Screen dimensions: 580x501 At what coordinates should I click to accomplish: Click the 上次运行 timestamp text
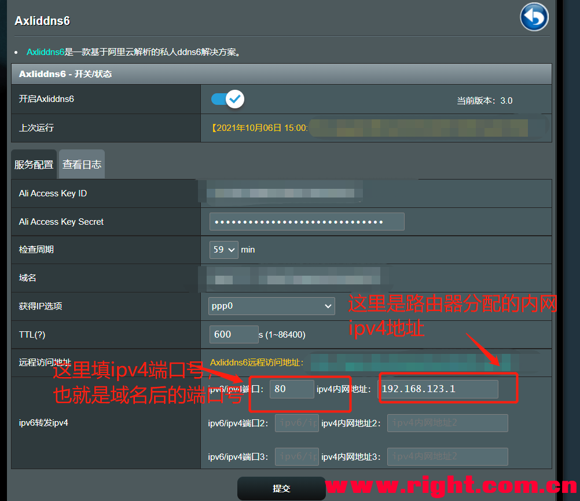(260, 128)
